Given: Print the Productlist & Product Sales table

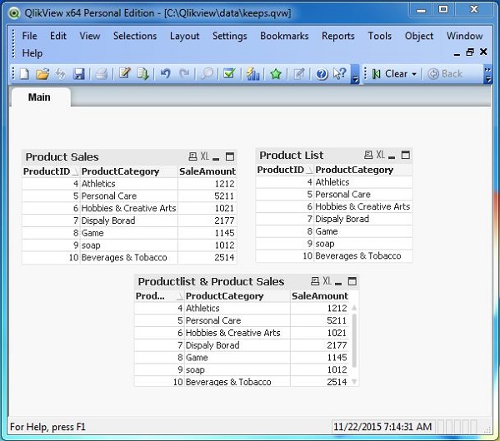Looking at the screenshot, I should coord(315,281).
